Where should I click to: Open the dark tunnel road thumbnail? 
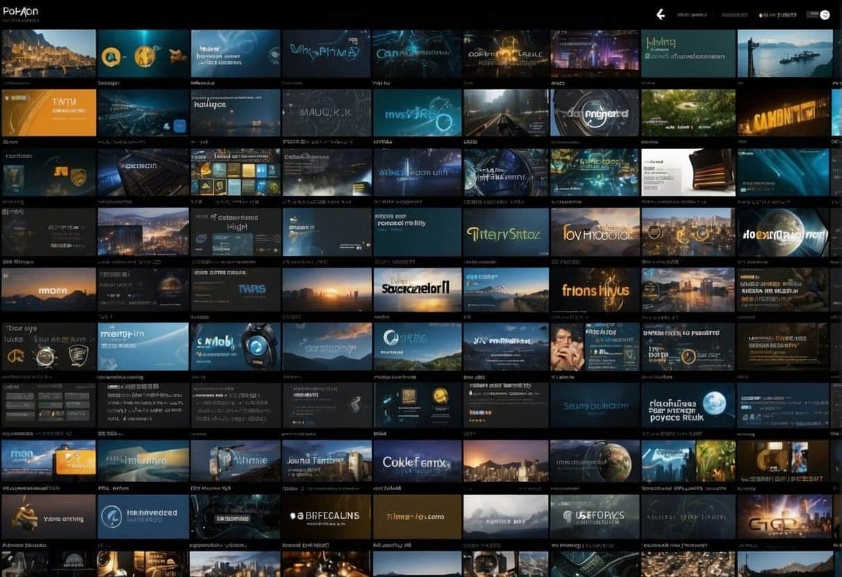(x=506, y=112)
